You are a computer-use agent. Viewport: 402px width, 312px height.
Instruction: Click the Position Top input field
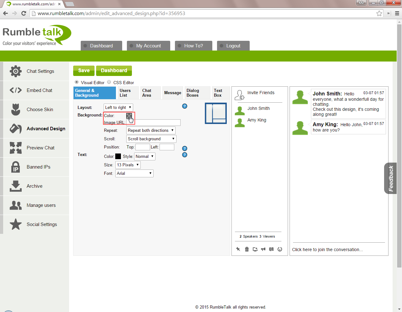143,147
